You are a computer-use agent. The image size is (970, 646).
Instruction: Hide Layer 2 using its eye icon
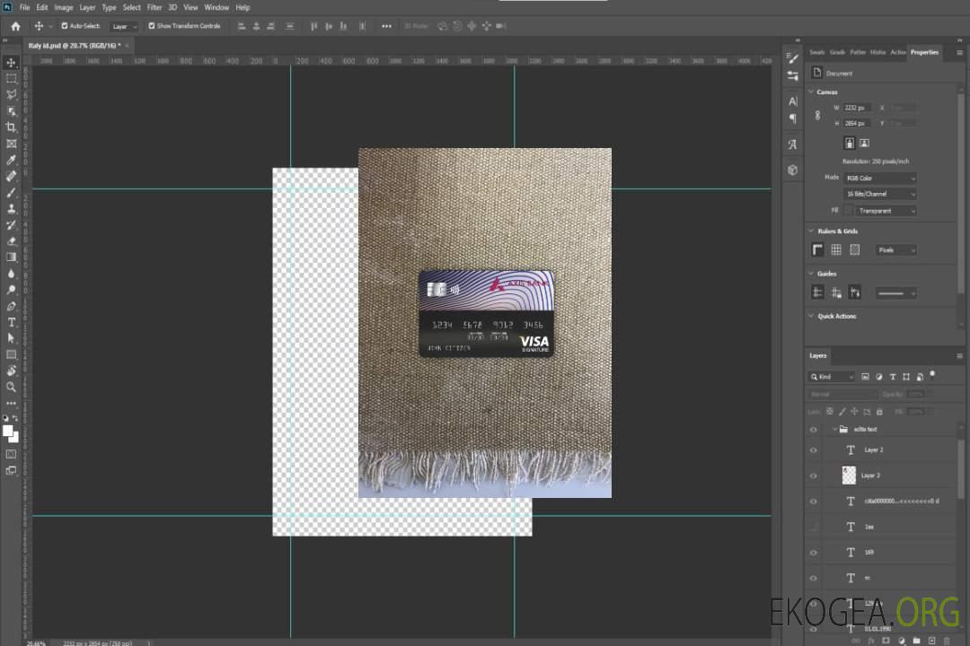coord(814,450)
